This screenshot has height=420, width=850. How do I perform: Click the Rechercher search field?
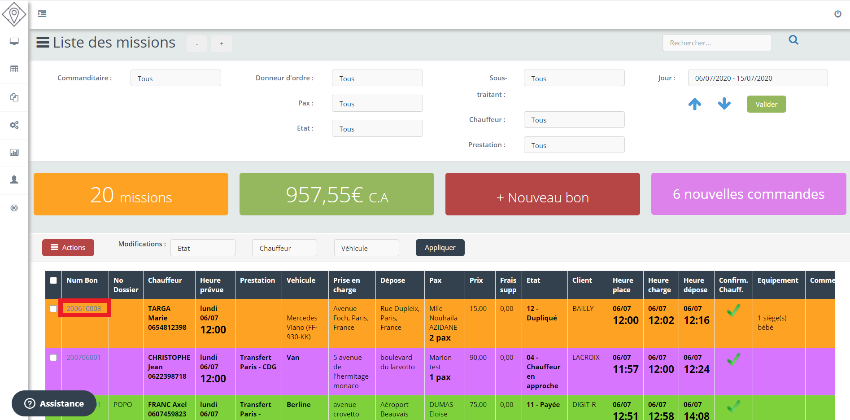[x=716, y=43]
